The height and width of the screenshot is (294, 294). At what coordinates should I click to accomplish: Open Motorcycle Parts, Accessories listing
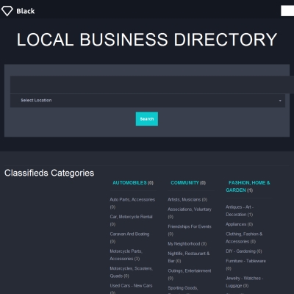126,255
